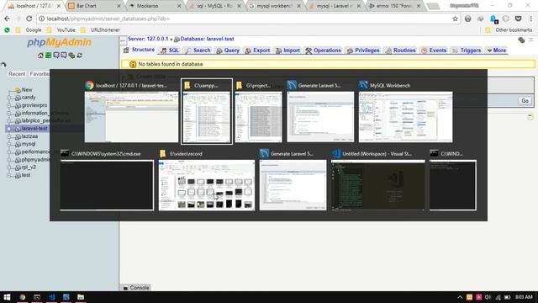Select the groviewpro database
The image size is (538, 303).
click(34, 105)
